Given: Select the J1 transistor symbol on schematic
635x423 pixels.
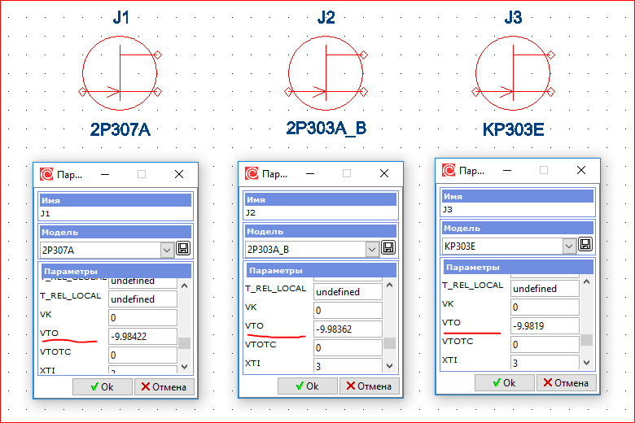Looking at the screenshot, I should 120,73.
